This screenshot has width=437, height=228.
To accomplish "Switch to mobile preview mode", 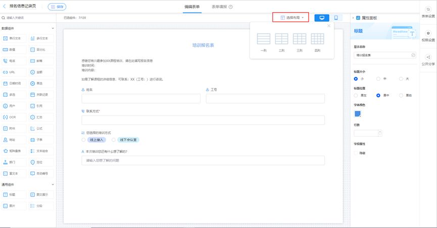I will (x=336, y=18).
